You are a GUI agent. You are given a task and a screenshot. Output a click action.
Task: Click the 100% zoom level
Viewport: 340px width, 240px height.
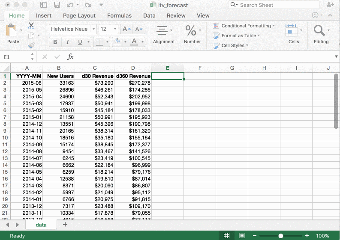tap(322, 236)
